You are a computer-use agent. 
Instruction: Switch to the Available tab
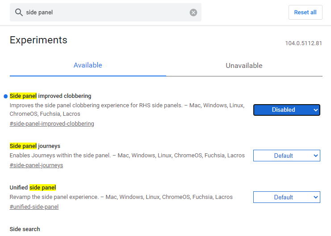coord(88,65)
